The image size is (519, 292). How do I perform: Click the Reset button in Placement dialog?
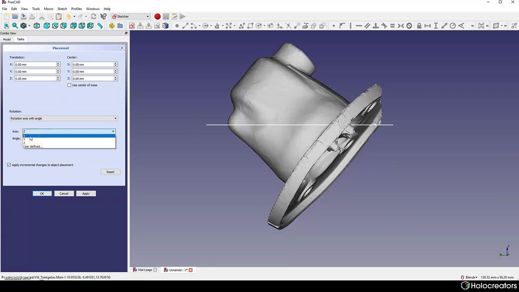110,172
